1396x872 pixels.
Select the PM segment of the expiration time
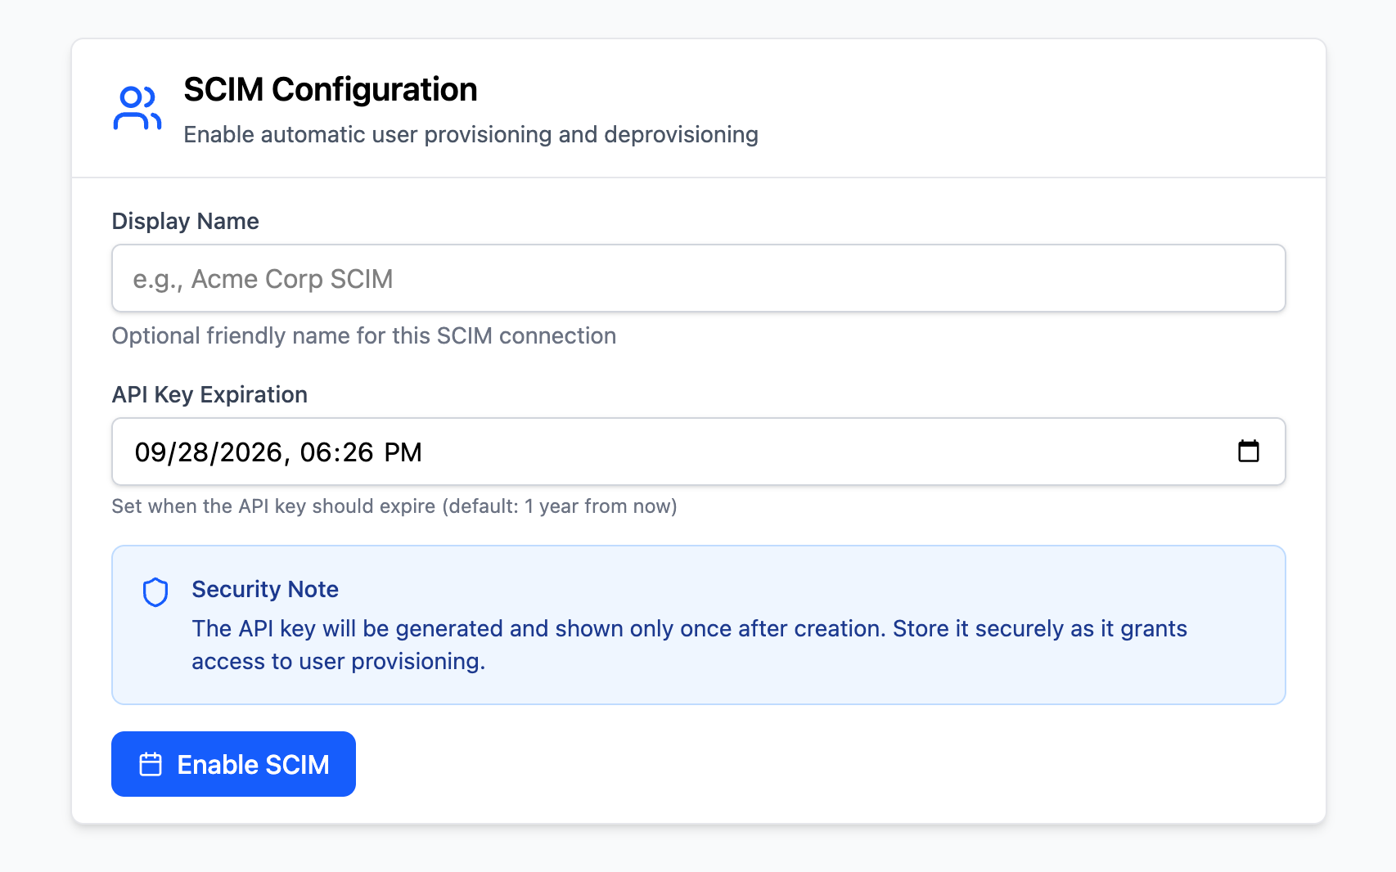pyautogui.click(x=403, y=452)
